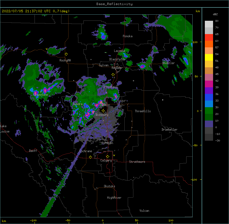Click the Vulcan city label
The image size is (229, 224).
[144, 211]
